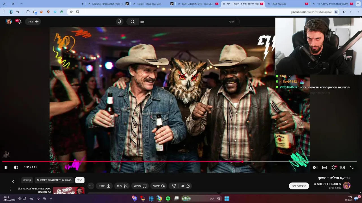Pause the YouTube video

pyautogui.click(x=6, y=167)
